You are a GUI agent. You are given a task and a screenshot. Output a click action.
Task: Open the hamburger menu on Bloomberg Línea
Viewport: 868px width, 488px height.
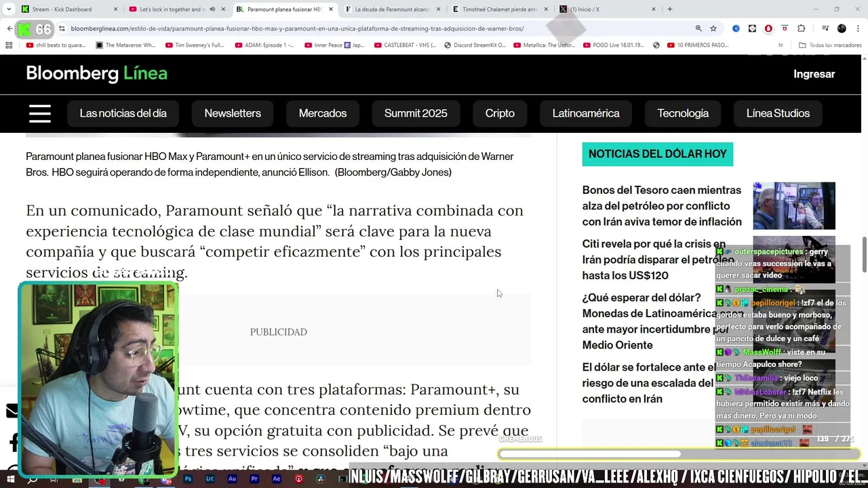pos(40,113)
